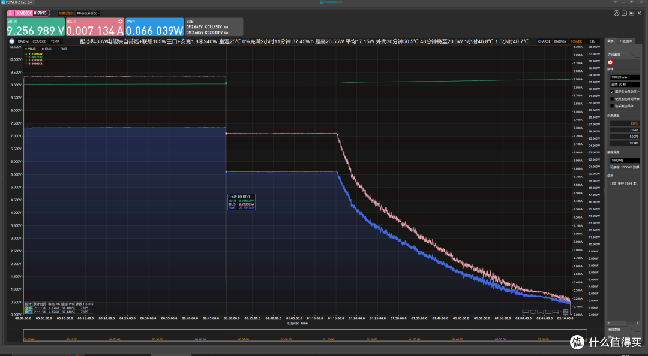Click the blue PWR power tile
Screen dimensions: 648x356
(155, 27)
